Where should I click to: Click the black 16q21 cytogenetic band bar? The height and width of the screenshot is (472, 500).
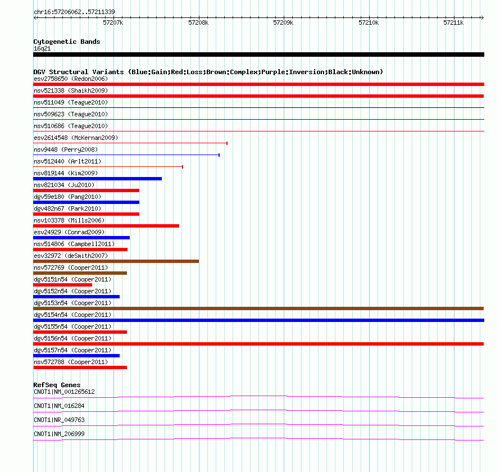point(258,55)
